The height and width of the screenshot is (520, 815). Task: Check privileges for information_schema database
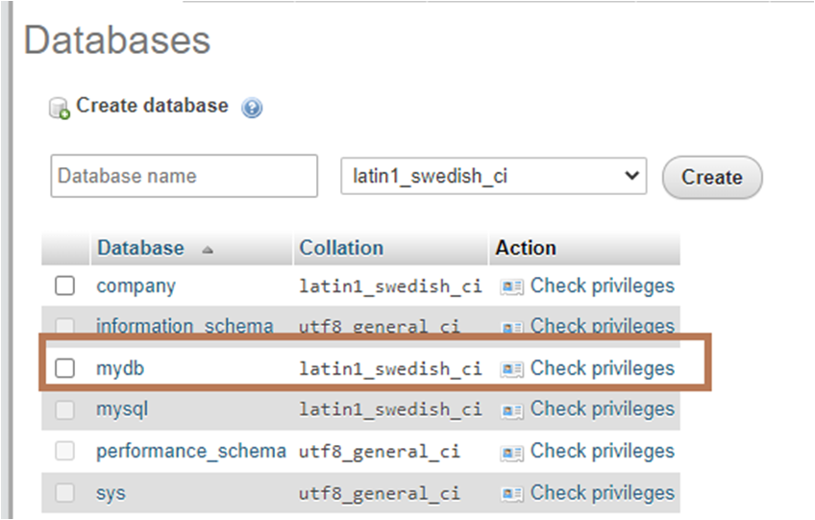pos(603,327)
